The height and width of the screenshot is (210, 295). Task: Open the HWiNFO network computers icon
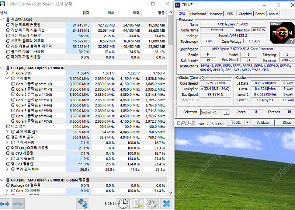click(x=82, y=204)
